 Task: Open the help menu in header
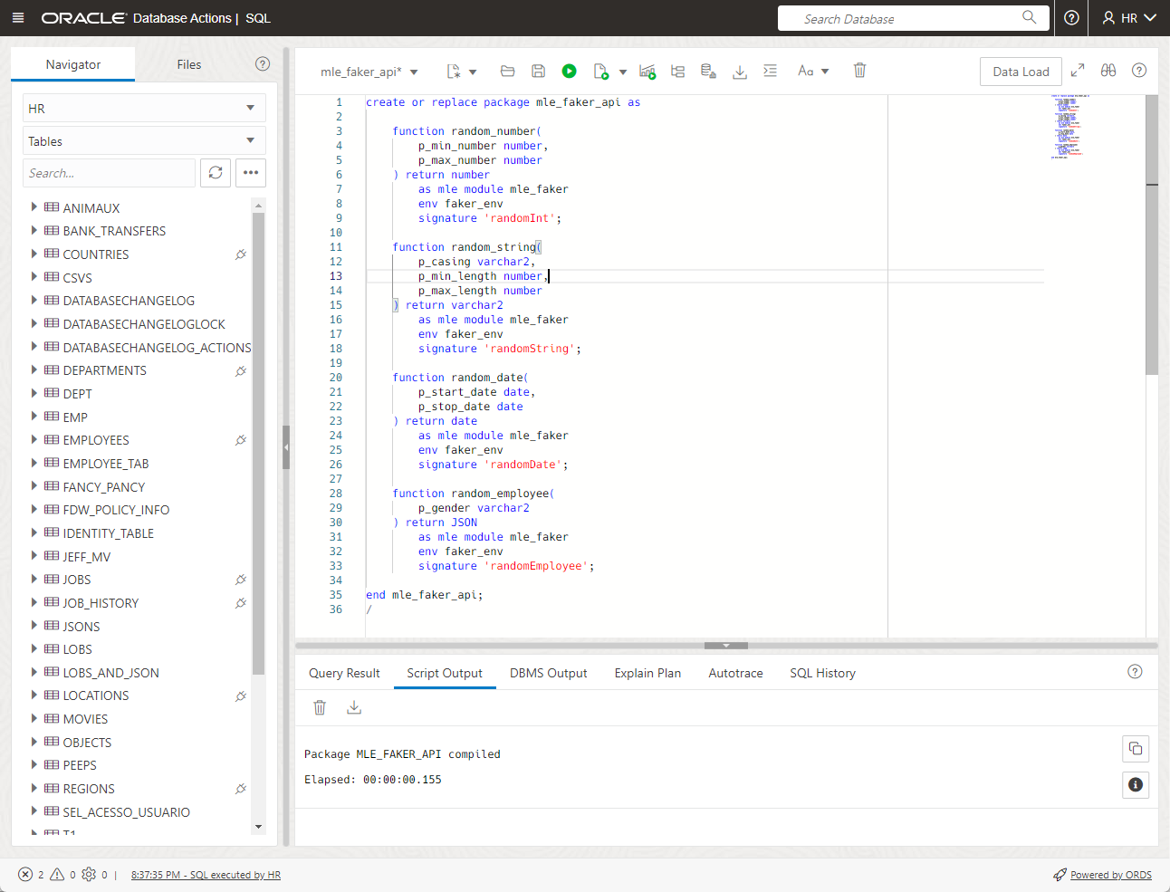1071,18
